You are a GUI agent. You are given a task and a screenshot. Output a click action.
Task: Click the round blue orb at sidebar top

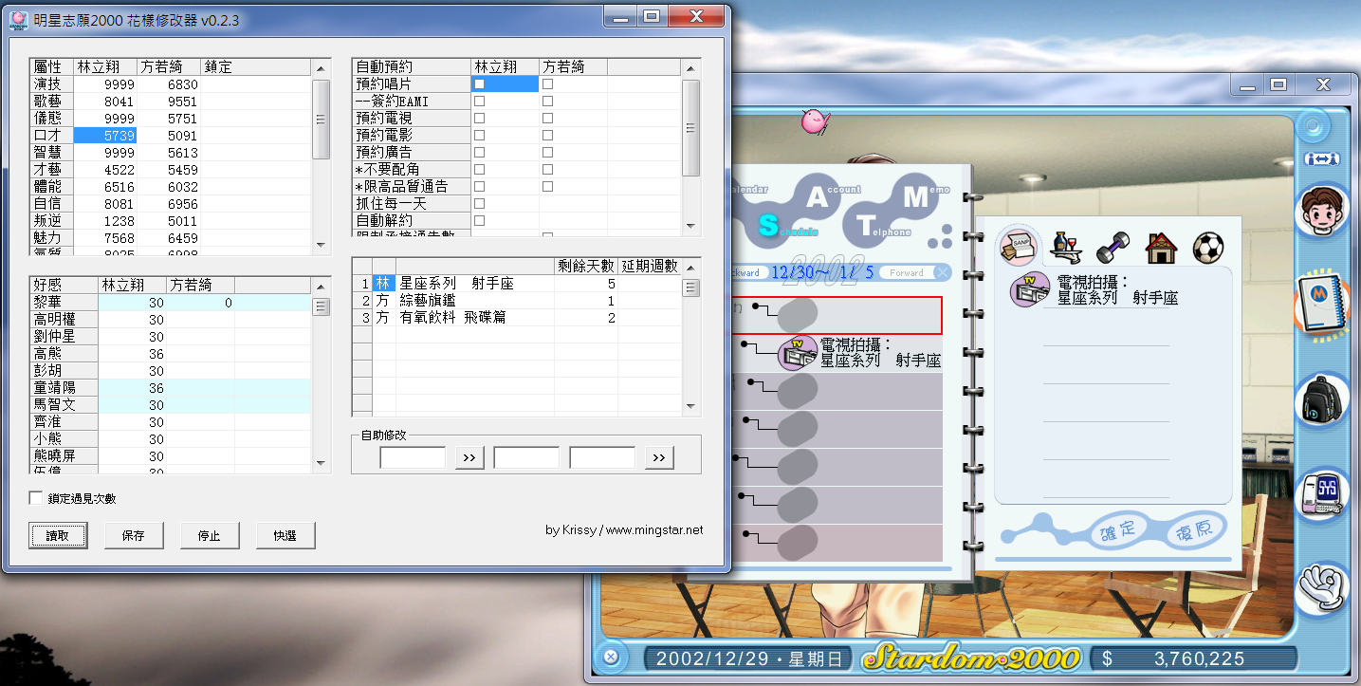coord(1315,124)
